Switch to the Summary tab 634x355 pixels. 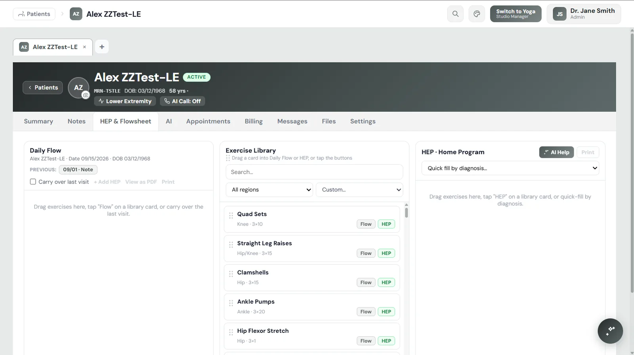[x=38, y=121]
